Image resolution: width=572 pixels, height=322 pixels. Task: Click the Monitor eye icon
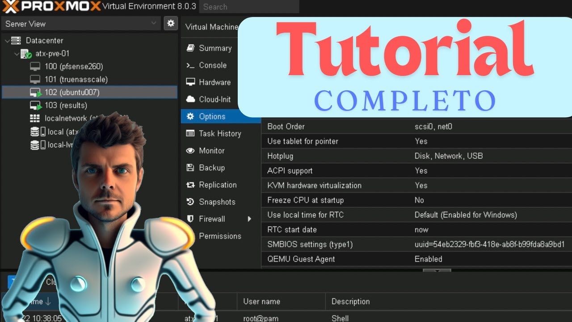tap(190, 151)
